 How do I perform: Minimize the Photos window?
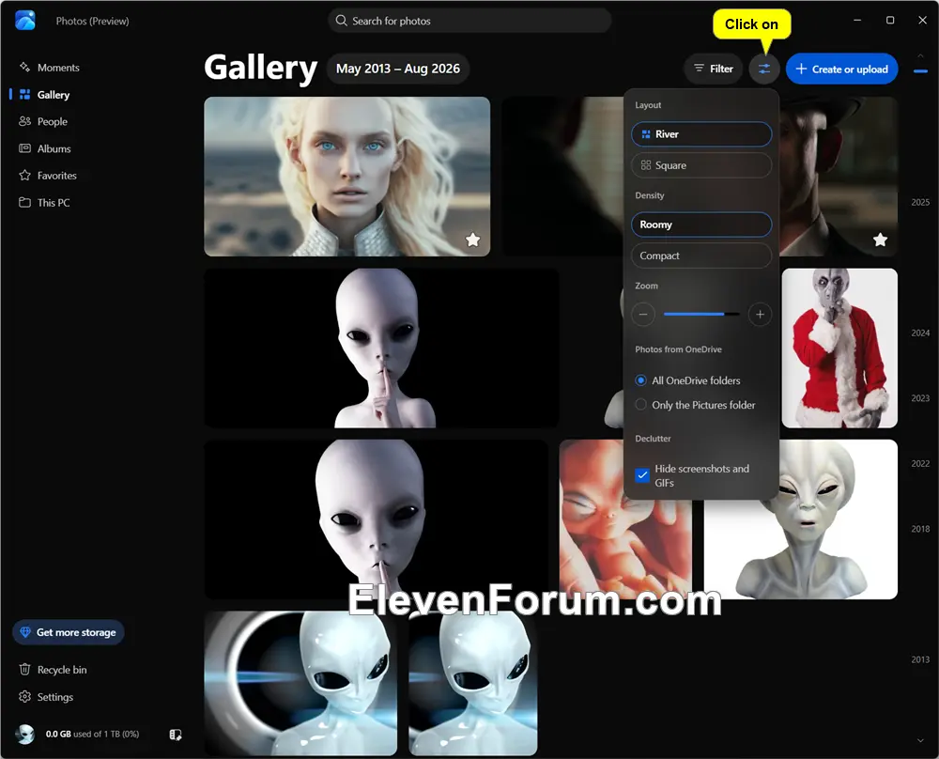coord(857,21)
